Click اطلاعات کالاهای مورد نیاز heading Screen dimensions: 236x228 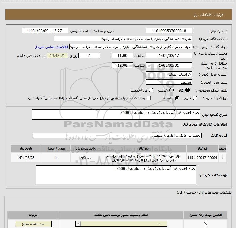point(205,125)
